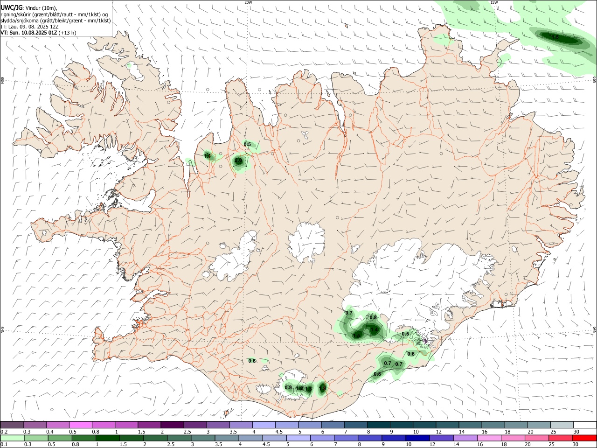
Task: Click the 0.5 value next to the purple snow patch
Action: pyautogui.click(x=405, y=334)
